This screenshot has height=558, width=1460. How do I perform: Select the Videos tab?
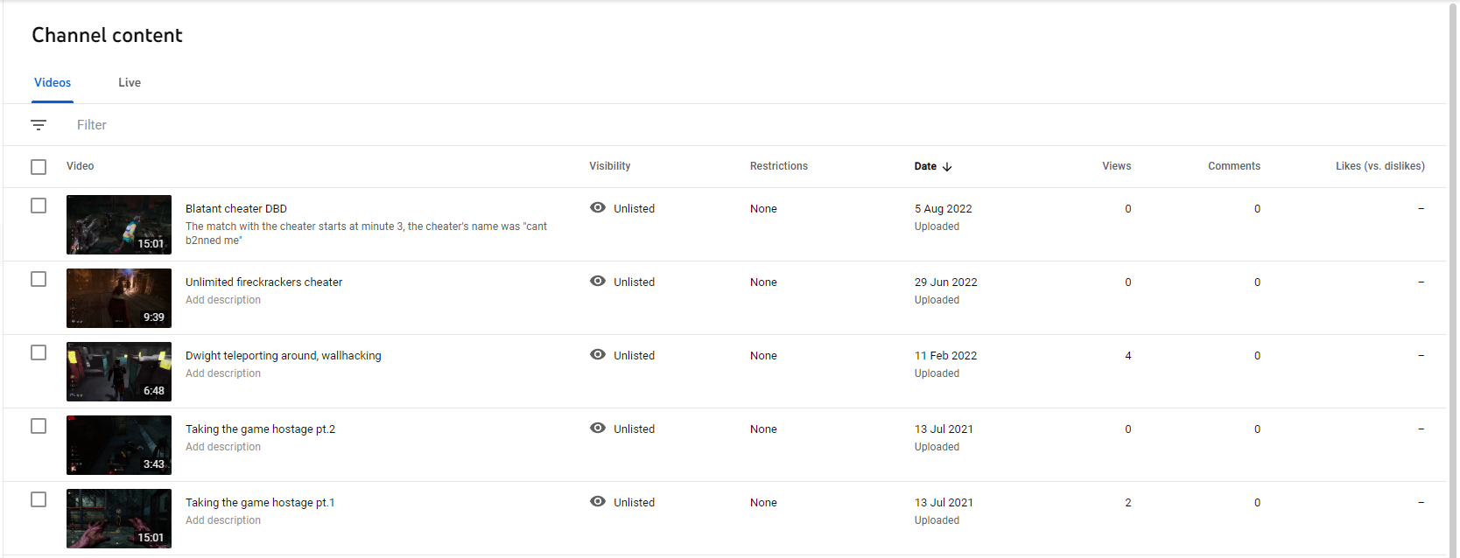coord(53,83)
